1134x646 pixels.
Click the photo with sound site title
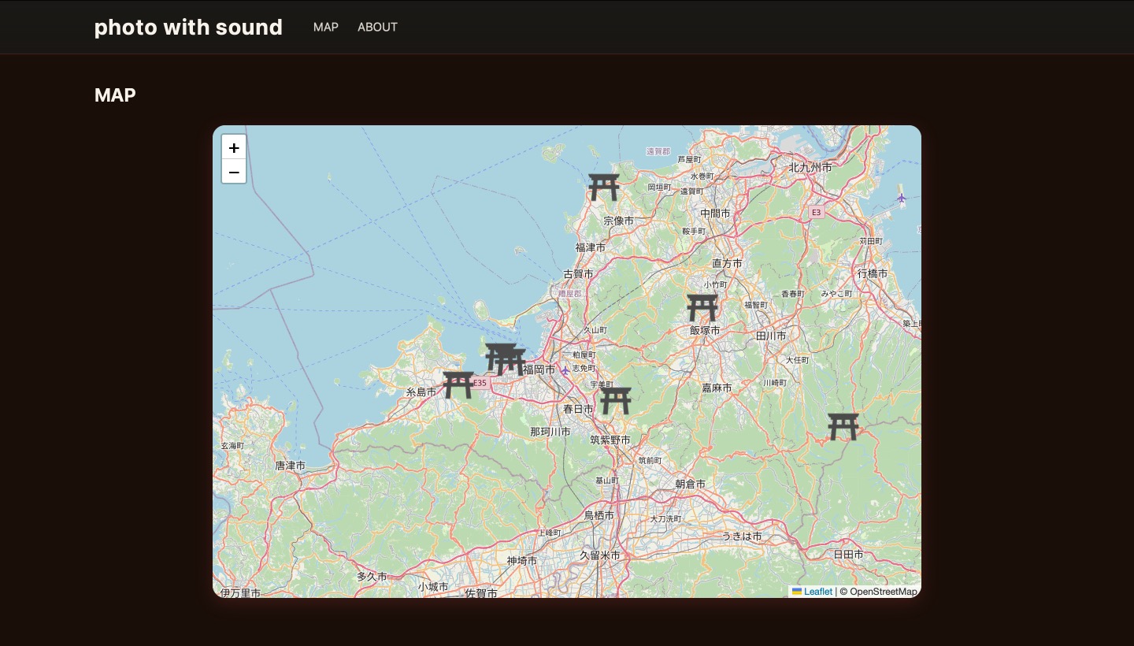coord(188,27)
